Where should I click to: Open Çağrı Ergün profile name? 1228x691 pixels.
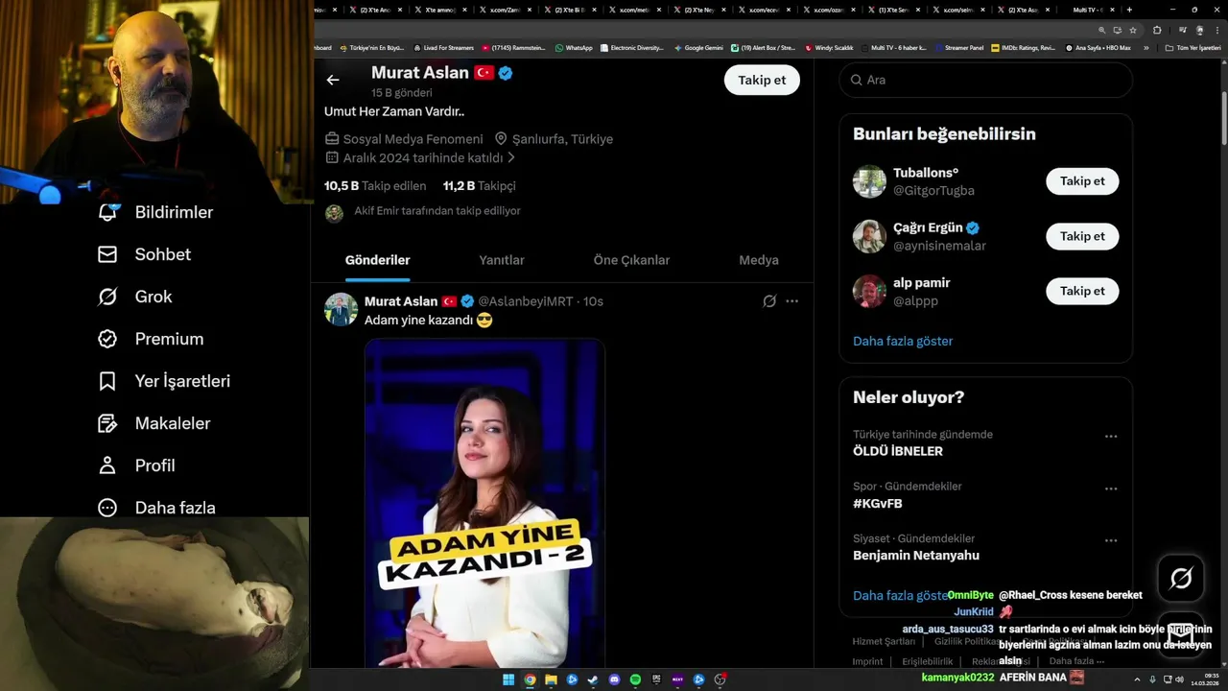pos(928,228)
